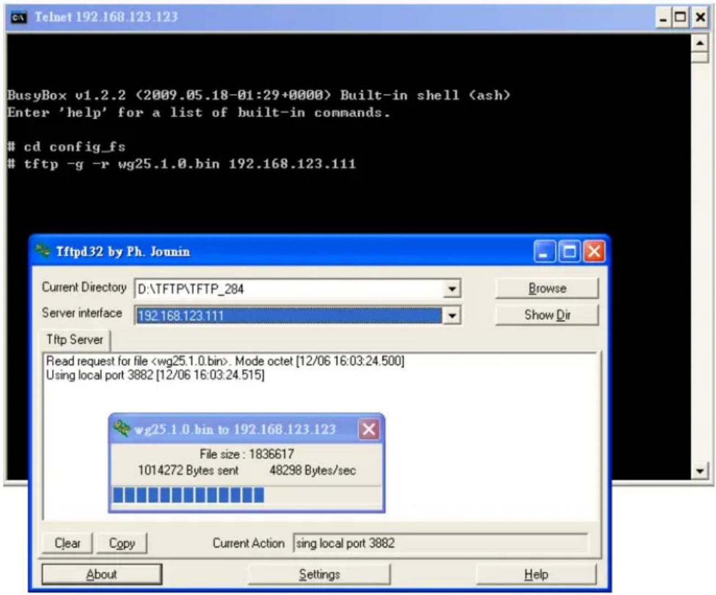The width and height of the screenshot is (716, 595).
Task: Click the Copy button
Action: tap(122, 543)
